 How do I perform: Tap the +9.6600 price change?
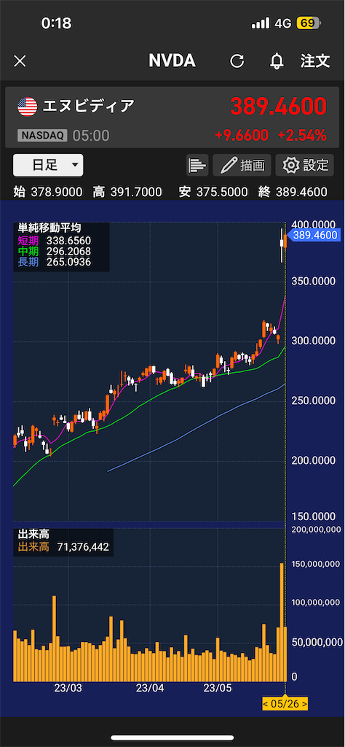click(x=242, y=135)
